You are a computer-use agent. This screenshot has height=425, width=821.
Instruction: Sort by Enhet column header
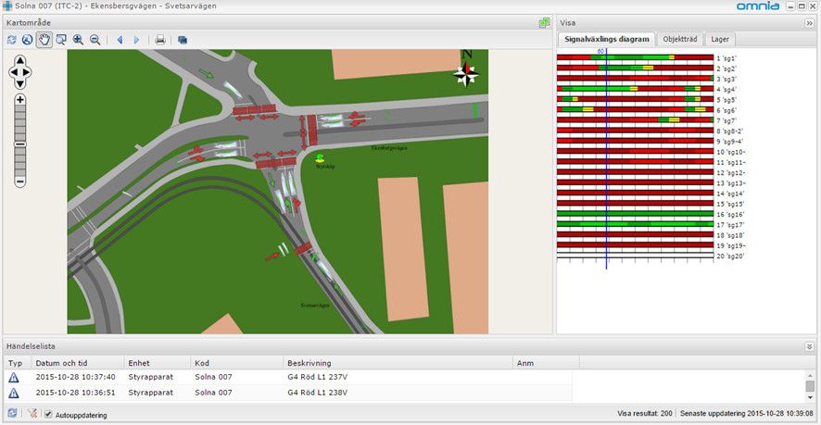(x=157, y=363)
